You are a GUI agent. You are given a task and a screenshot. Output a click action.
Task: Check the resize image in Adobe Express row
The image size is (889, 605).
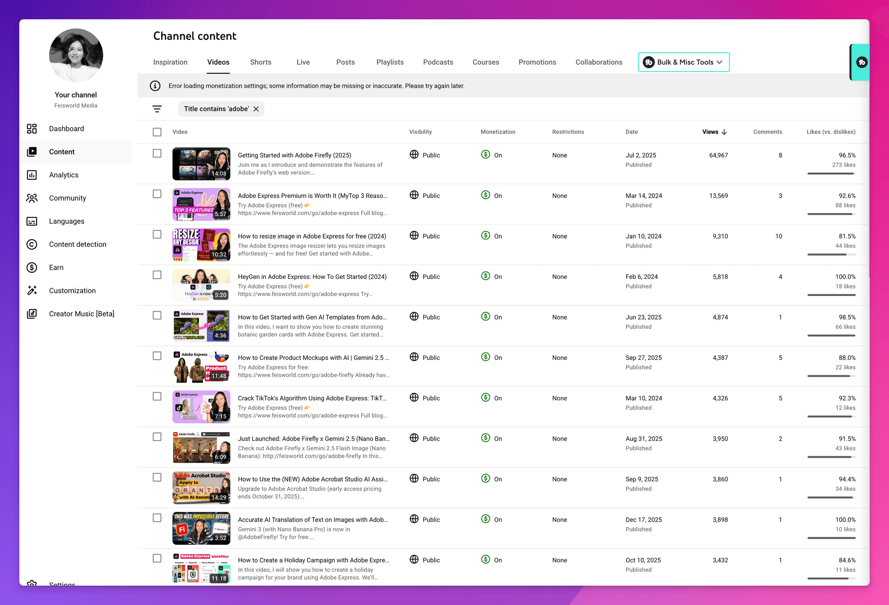tap(157, 234)
